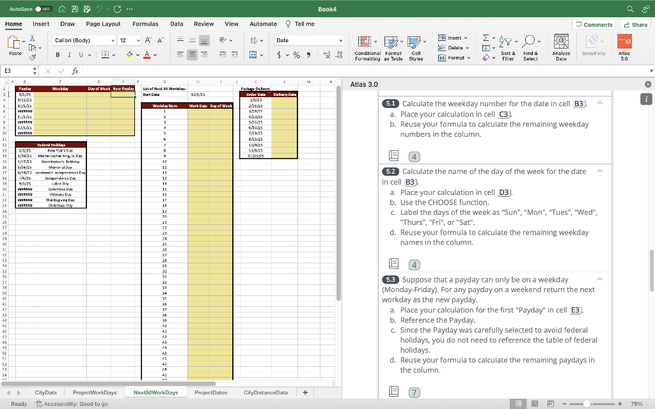Open Cell Styles gallery
The image size is (655, 409).
(416, 48)
